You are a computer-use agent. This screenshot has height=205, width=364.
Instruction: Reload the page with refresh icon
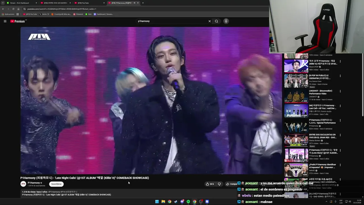point(13,9)
